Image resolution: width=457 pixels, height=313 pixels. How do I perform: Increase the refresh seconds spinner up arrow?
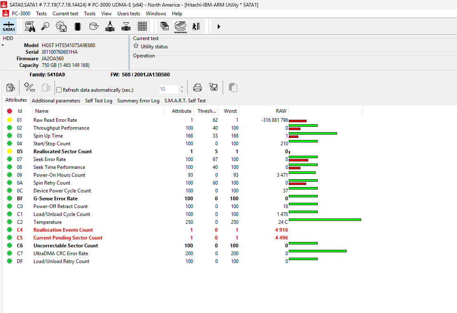182,87
